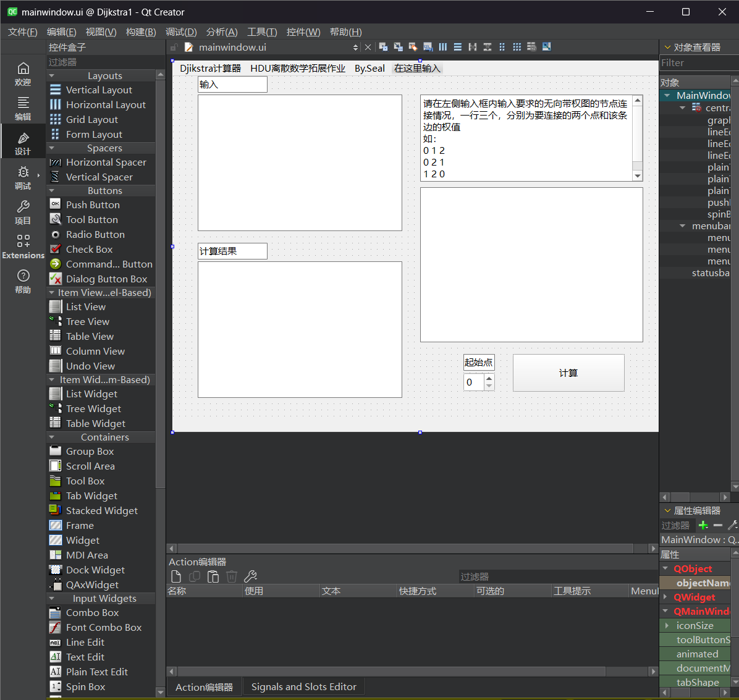This screenshot has width=739, height=700.
Task: Increase the 起始点 spin box value
Action: 489,378
